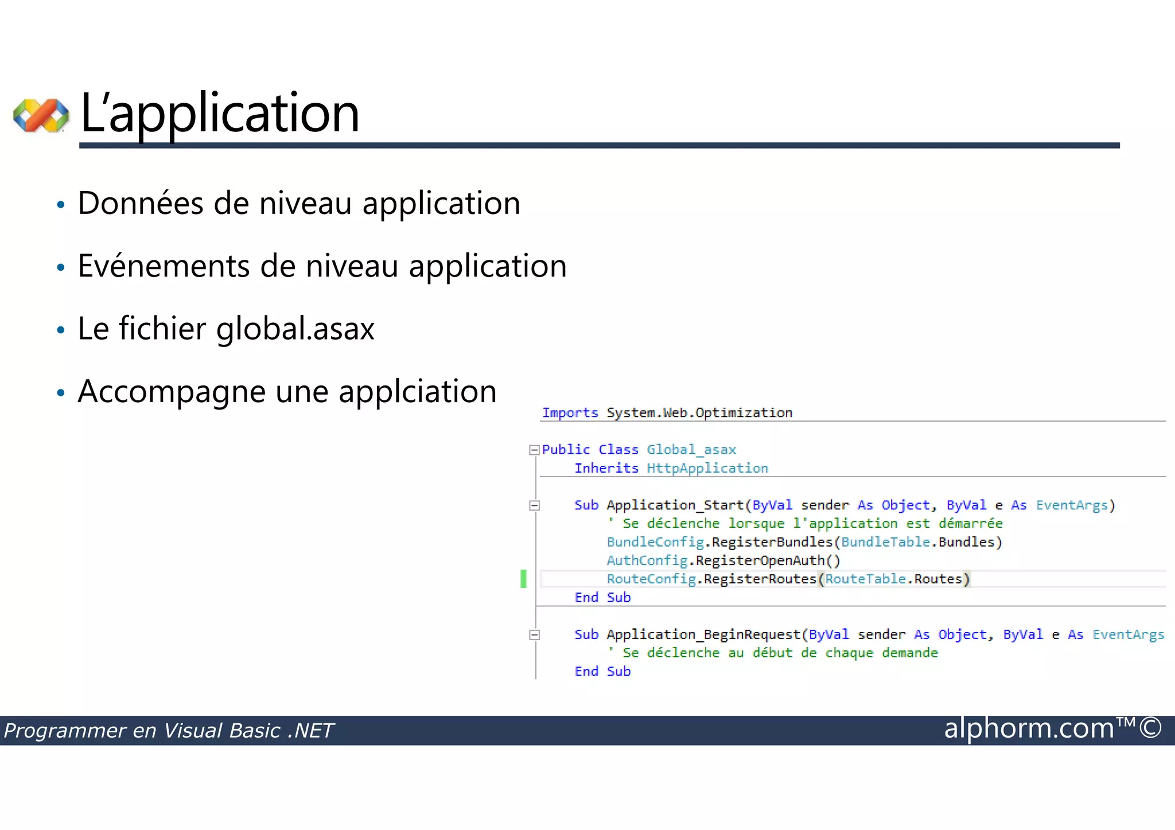Click the Visual Studio logo icon

[41, 115]
